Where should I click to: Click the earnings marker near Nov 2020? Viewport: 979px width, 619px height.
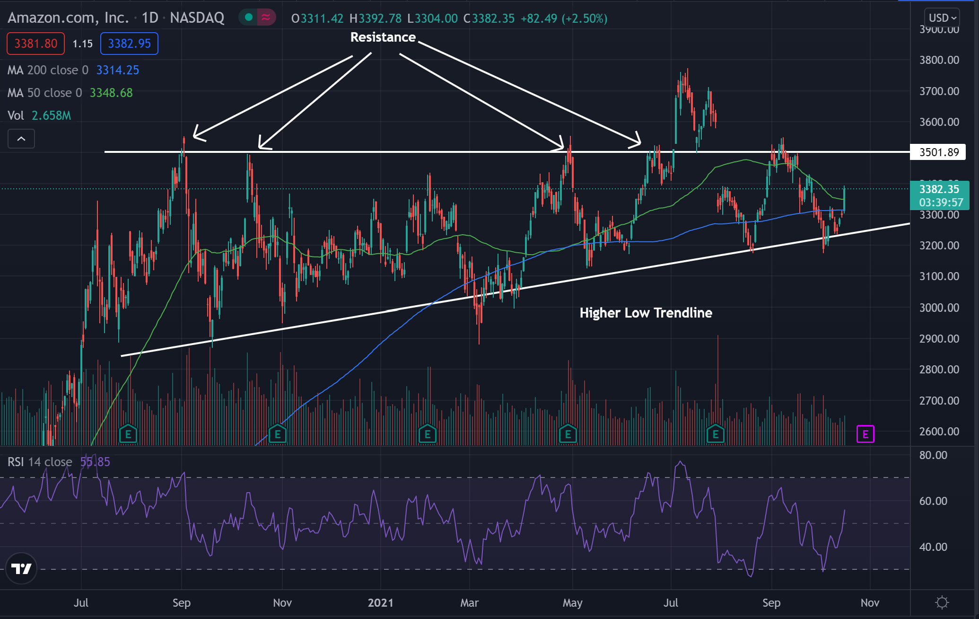pos(278,433)
